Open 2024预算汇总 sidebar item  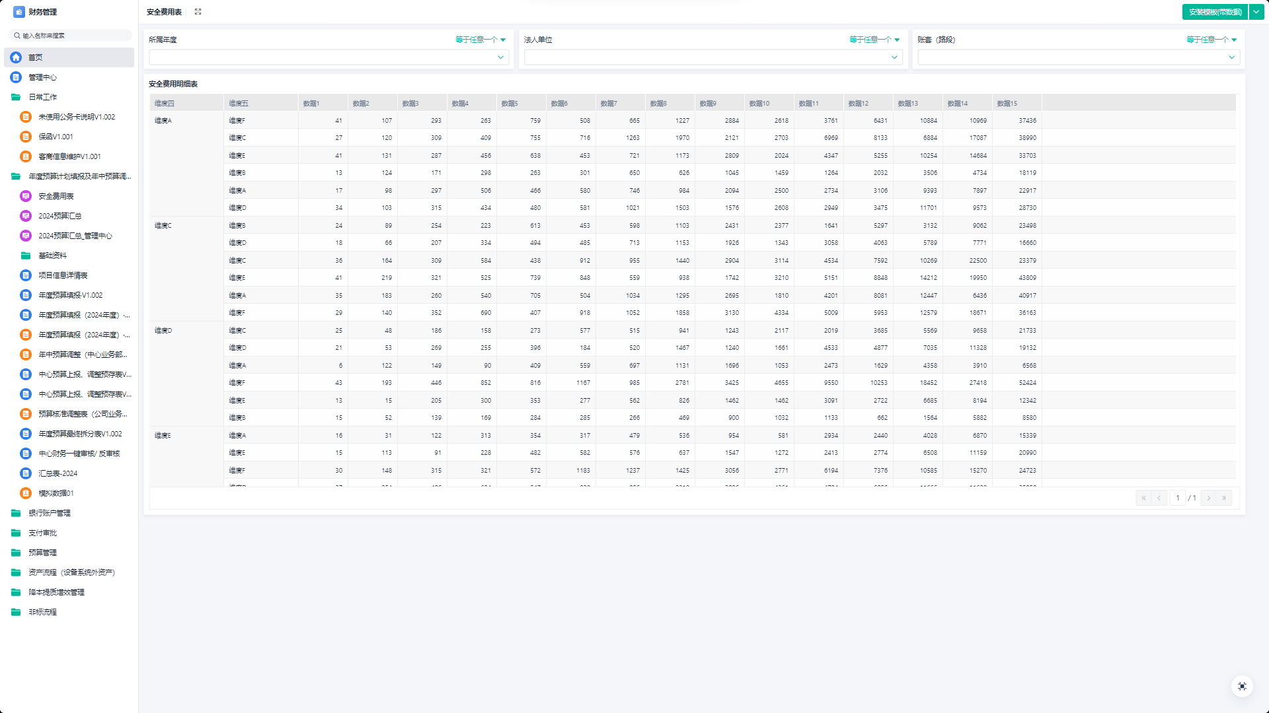pos(59,216)
